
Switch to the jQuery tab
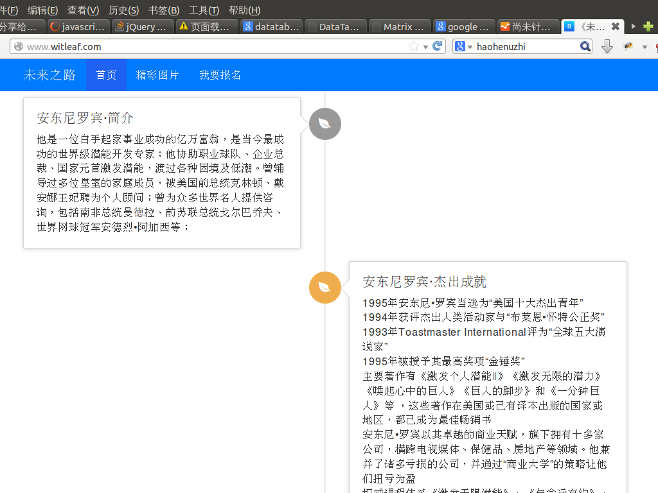[143, 27]
